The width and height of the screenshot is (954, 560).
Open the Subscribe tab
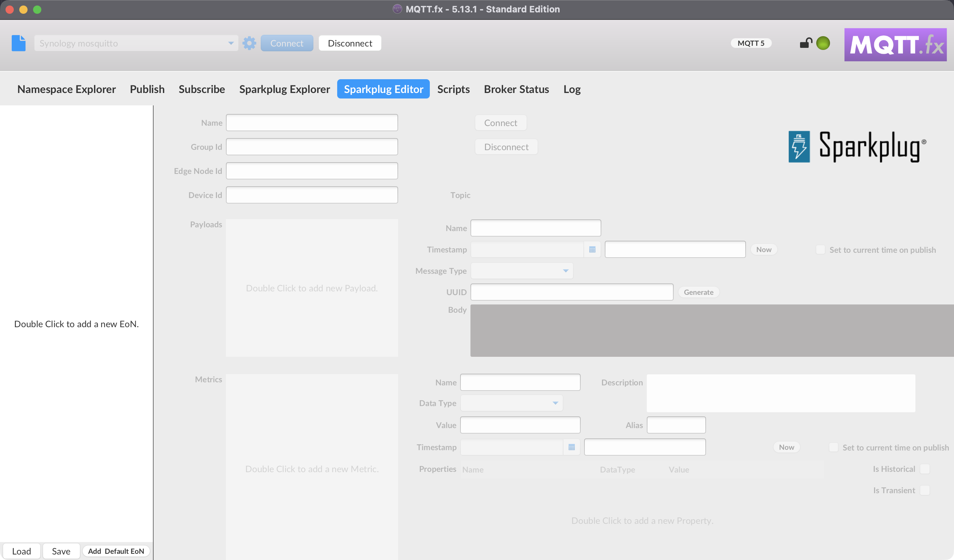(x=202, y=89)
